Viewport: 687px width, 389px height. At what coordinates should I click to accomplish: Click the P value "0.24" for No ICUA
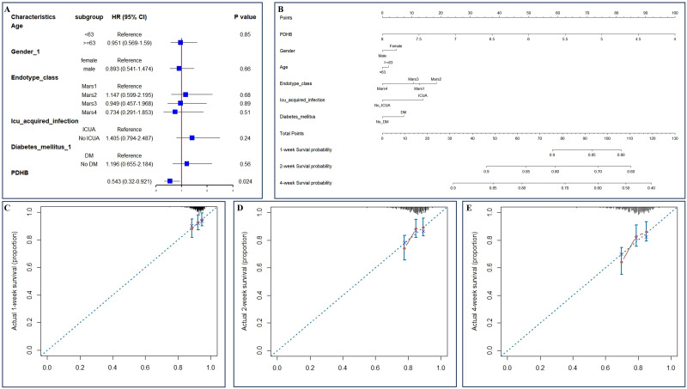point(246,138)
